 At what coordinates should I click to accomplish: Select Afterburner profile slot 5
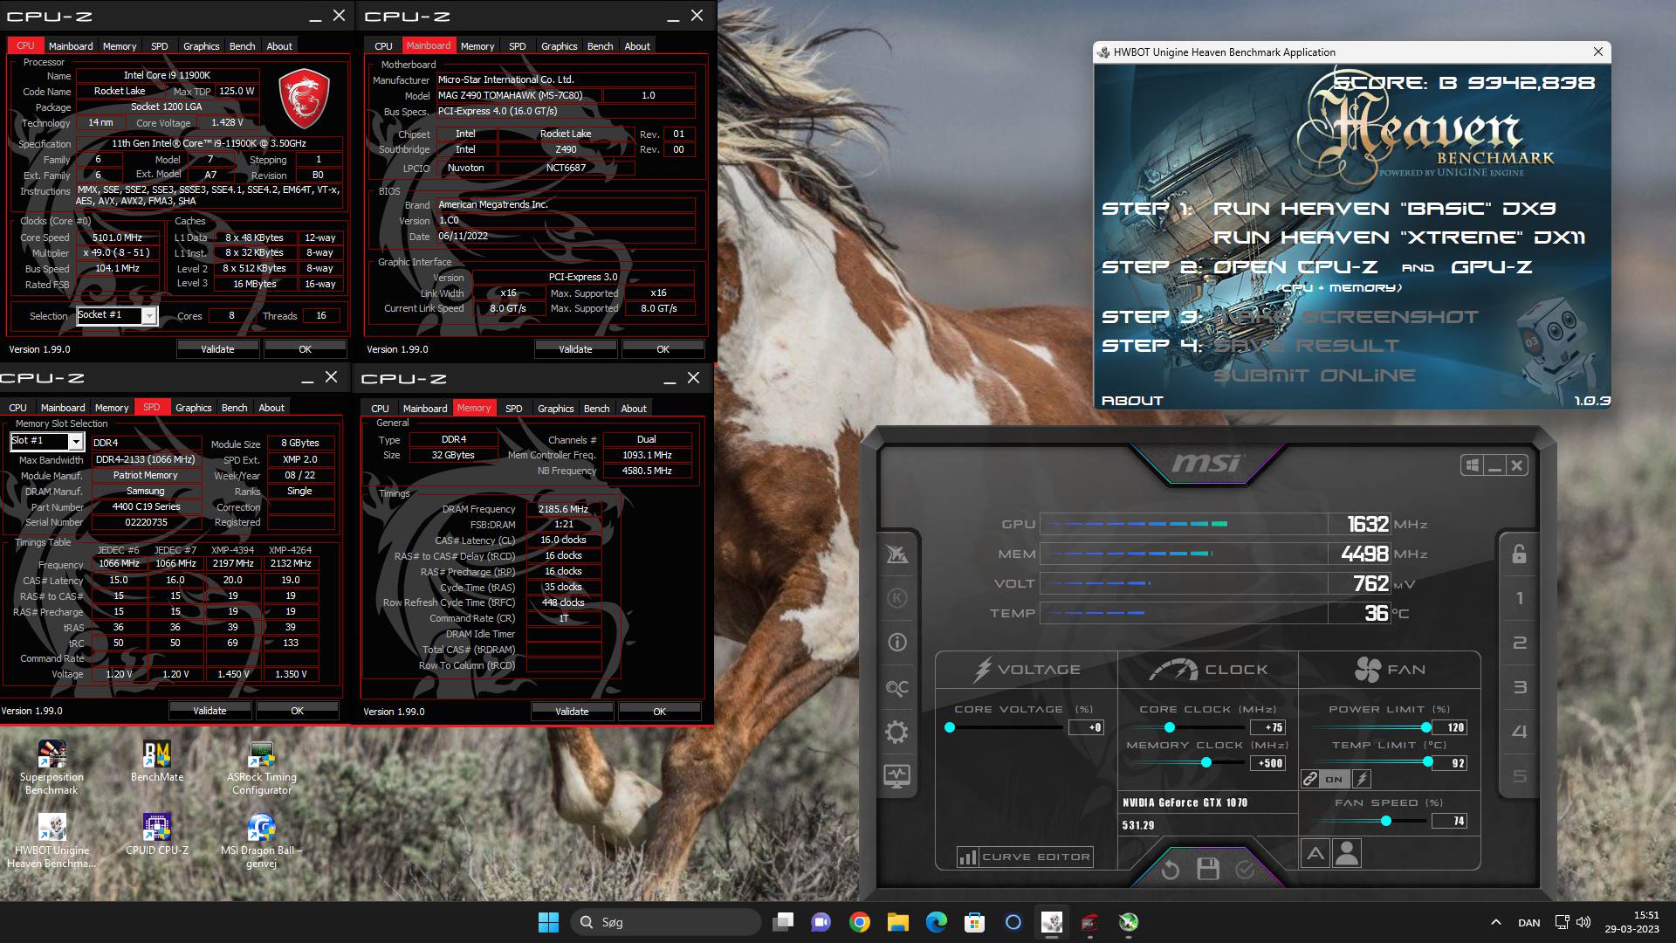[1519, 776]
